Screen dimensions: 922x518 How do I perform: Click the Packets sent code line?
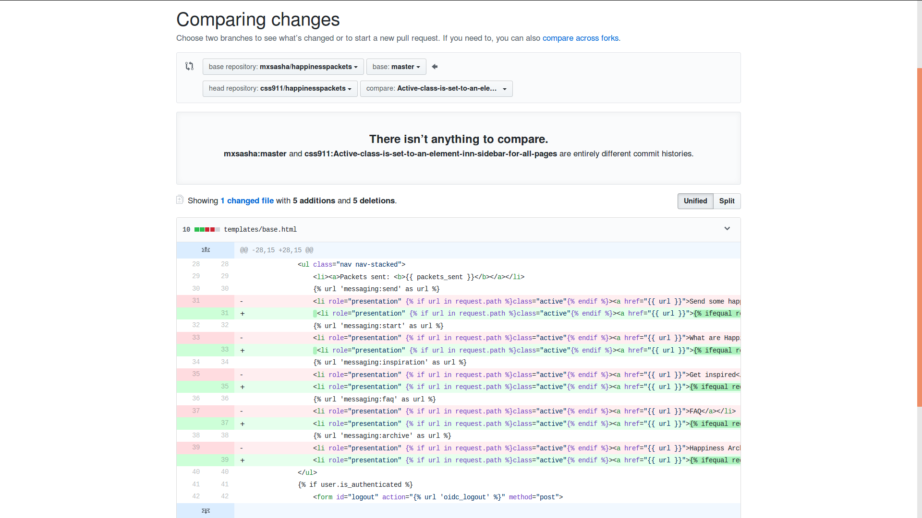click(487, 277)
